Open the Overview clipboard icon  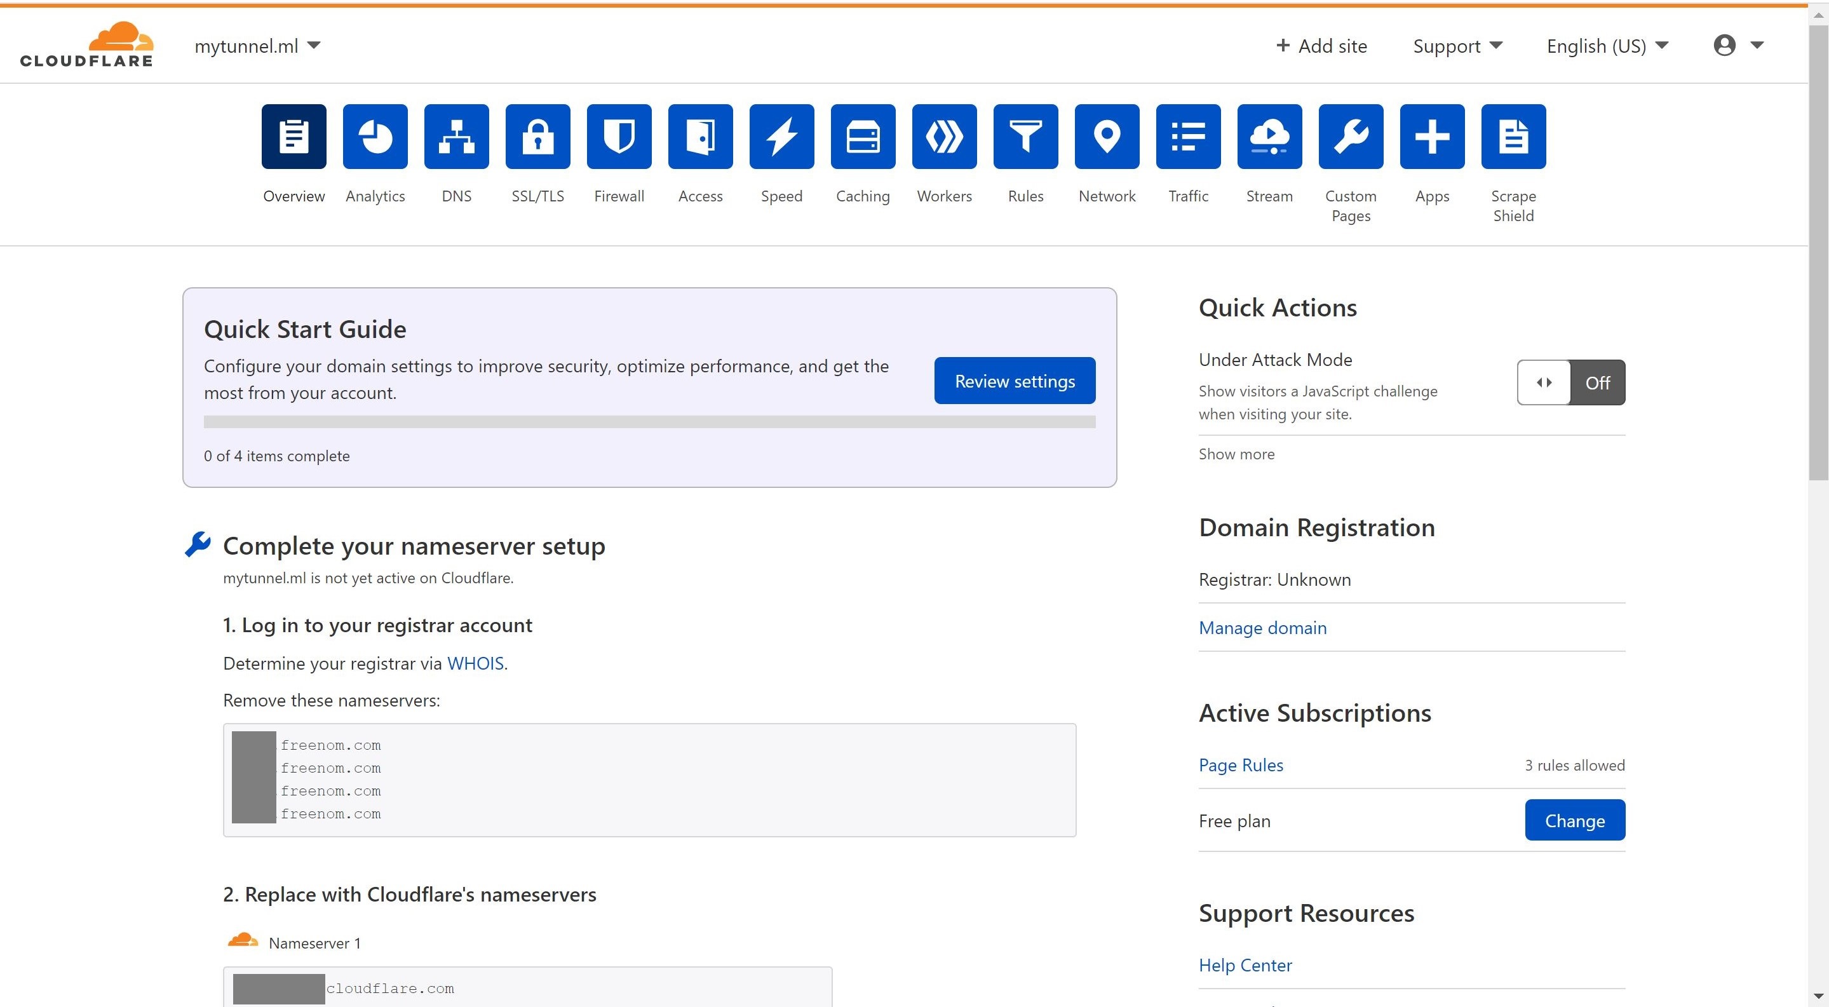click(x=294, y=137)
